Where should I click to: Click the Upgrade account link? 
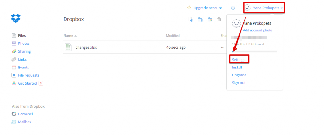coord(208,8)
